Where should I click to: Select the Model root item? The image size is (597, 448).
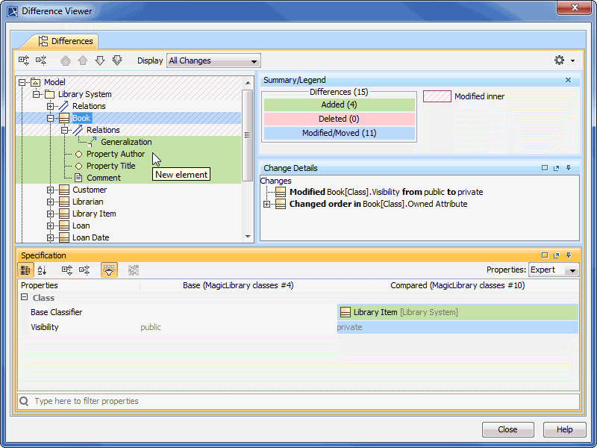tap(54, 82)
